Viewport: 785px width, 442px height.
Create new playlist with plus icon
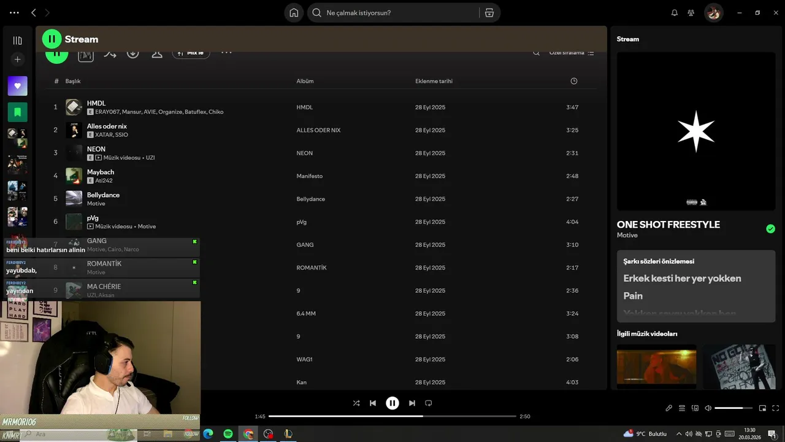(17, 60)
